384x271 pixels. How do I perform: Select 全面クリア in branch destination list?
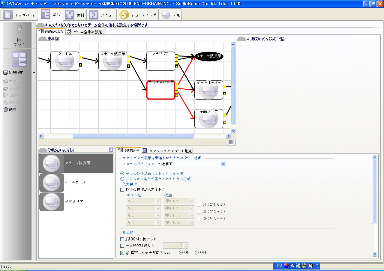76,201
